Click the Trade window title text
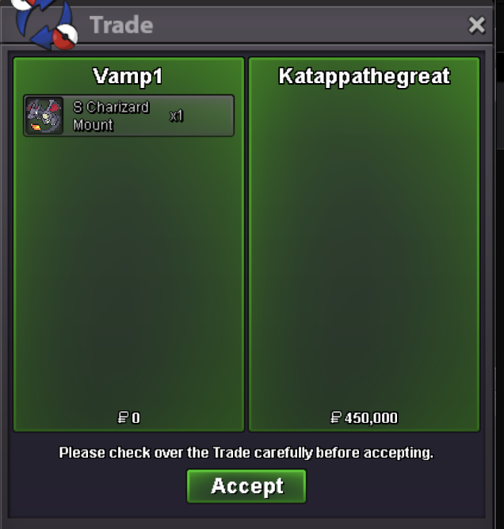The height and width of the screenshot is (529, 504). [x=121, y=25]
